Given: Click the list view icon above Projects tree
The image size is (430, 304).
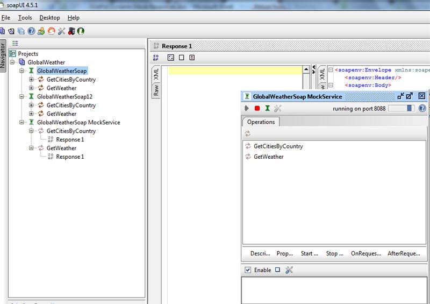Looking at the screenshot, I should [x=15, y=43].
